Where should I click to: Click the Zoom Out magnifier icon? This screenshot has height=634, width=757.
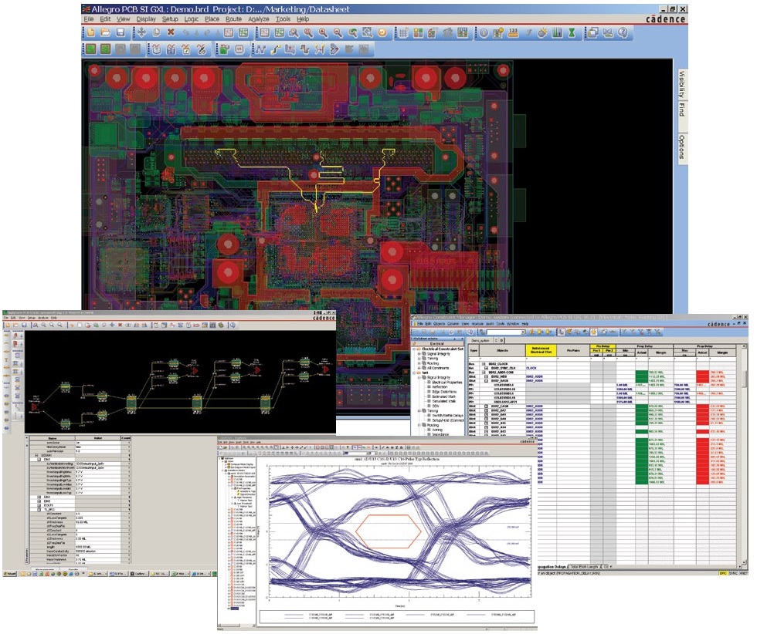coord(338,32)
